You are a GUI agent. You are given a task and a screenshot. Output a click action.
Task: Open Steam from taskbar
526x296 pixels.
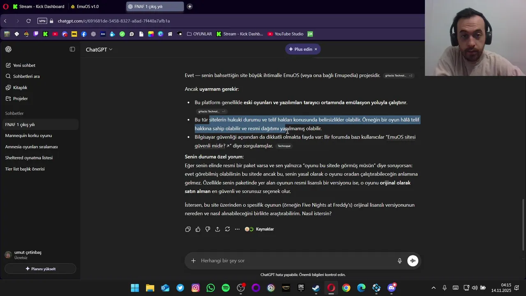click(316, 288)
